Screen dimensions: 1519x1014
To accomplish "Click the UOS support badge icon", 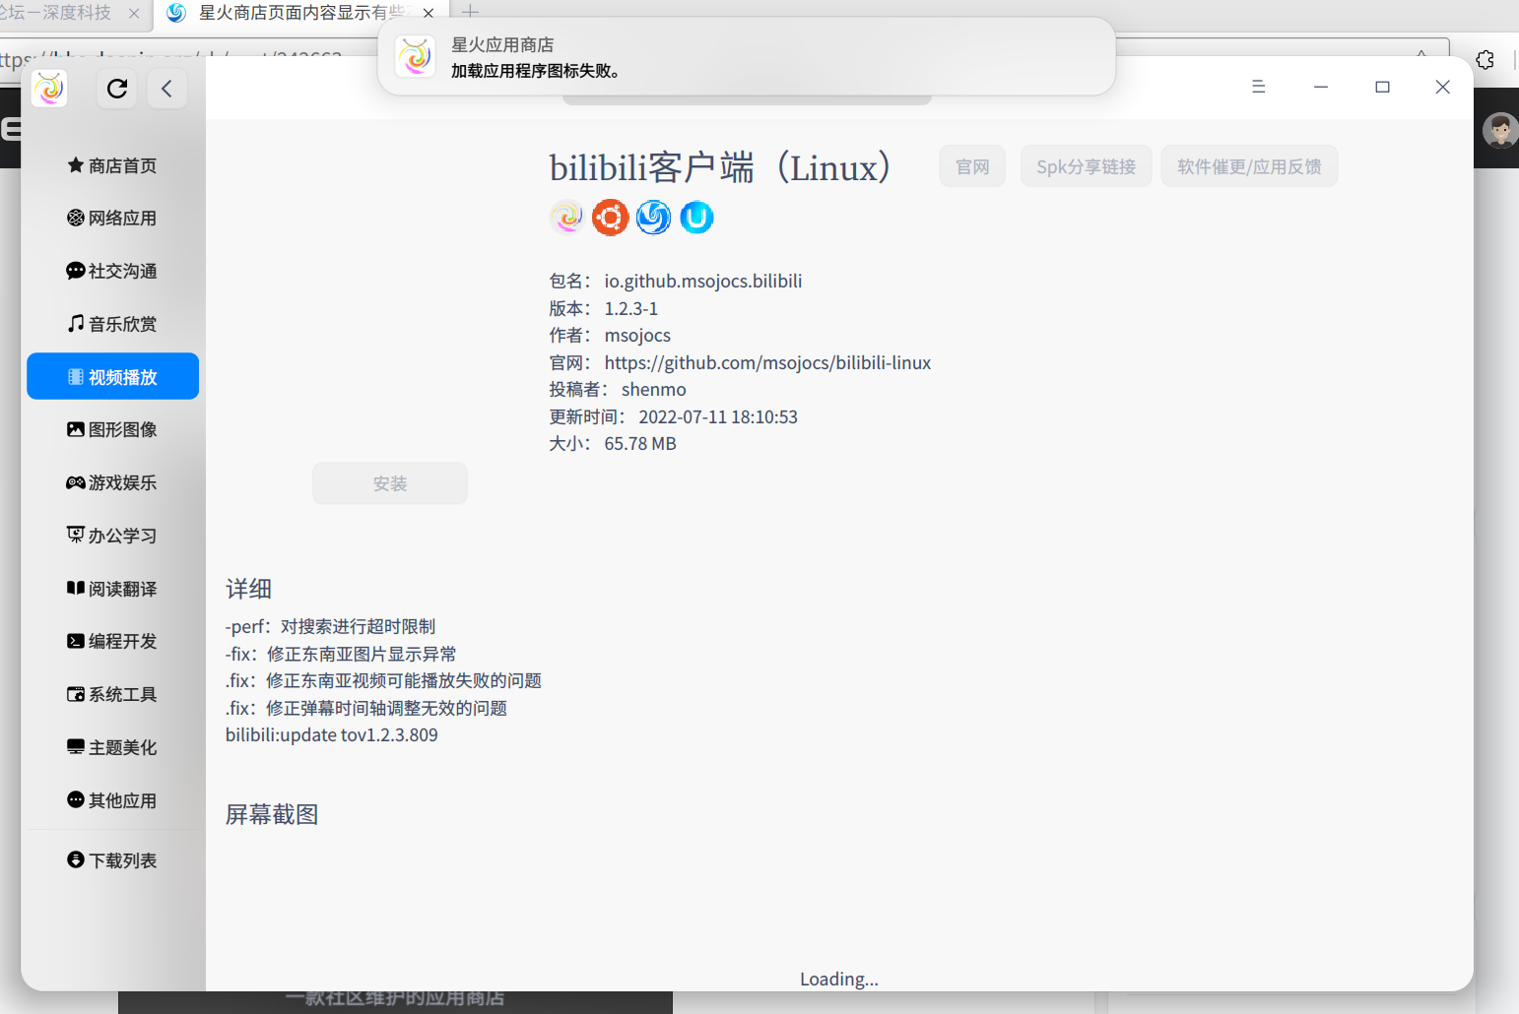I will tap(696, 217).
